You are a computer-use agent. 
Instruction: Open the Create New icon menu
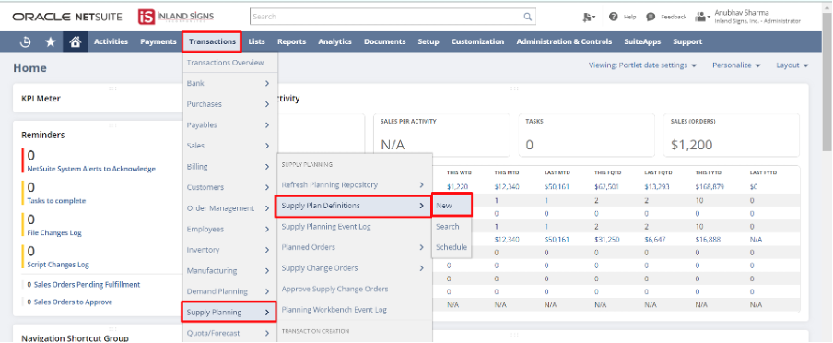click(588, 17)
